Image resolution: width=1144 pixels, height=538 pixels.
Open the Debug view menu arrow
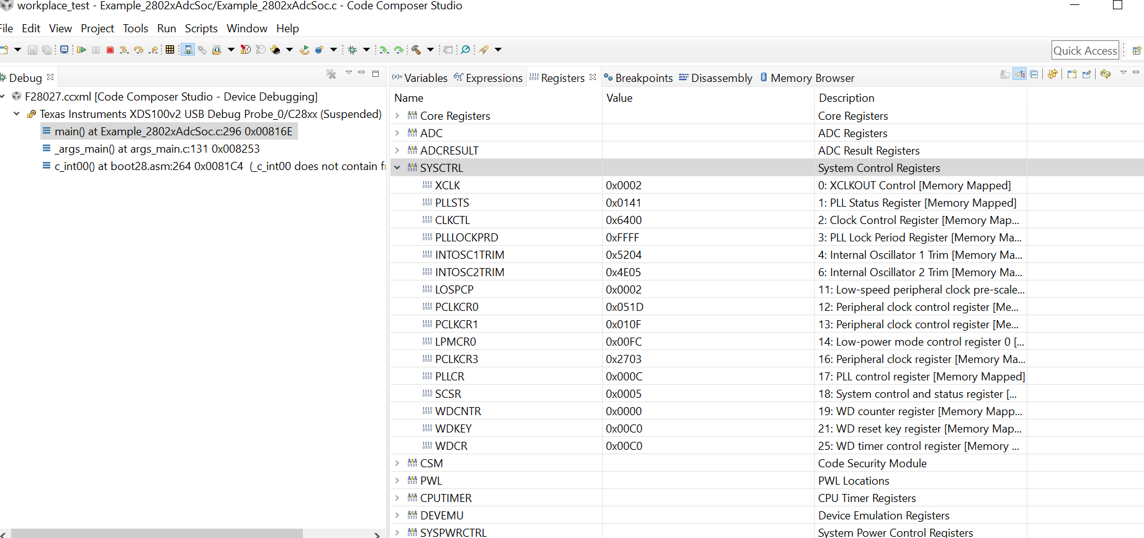pos(349,73)
